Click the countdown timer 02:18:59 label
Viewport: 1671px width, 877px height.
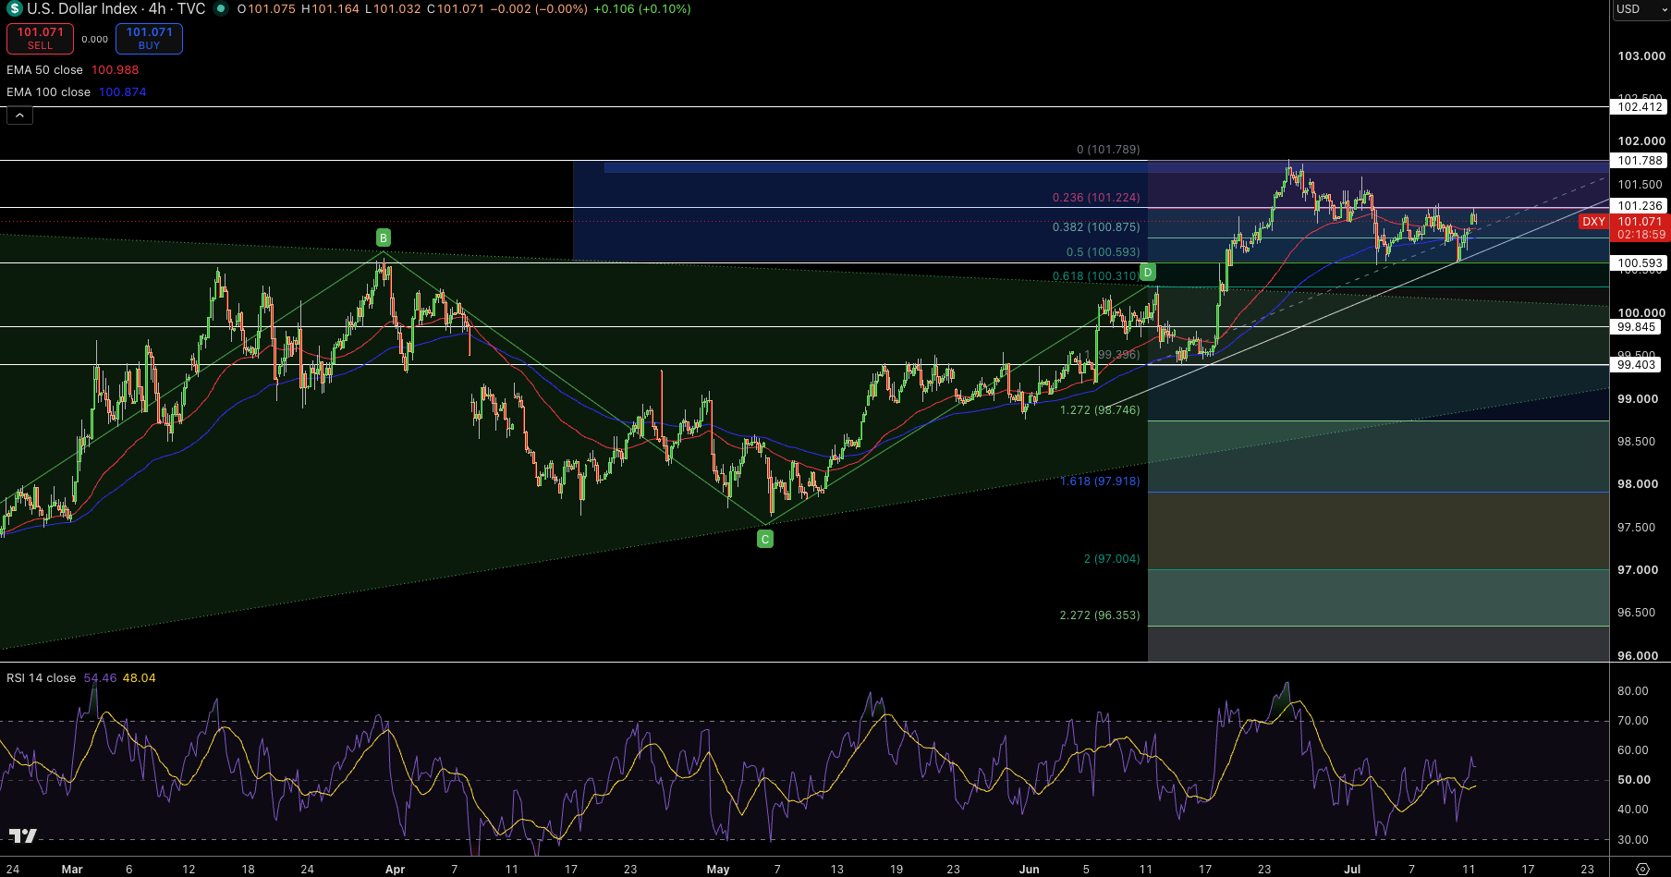(x=1641, y=235)
